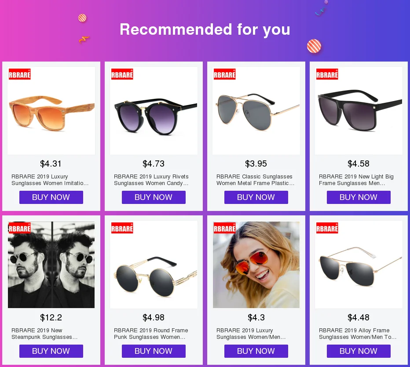Buy the $4.58 big frame sunglasses
Viewport: 410px width, 367px height.
[x=359, y=197]
